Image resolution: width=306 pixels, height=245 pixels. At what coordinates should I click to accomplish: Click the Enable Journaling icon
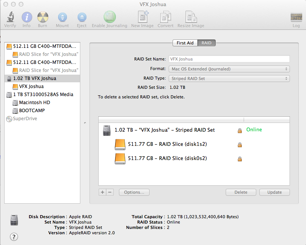click(109, 16)
